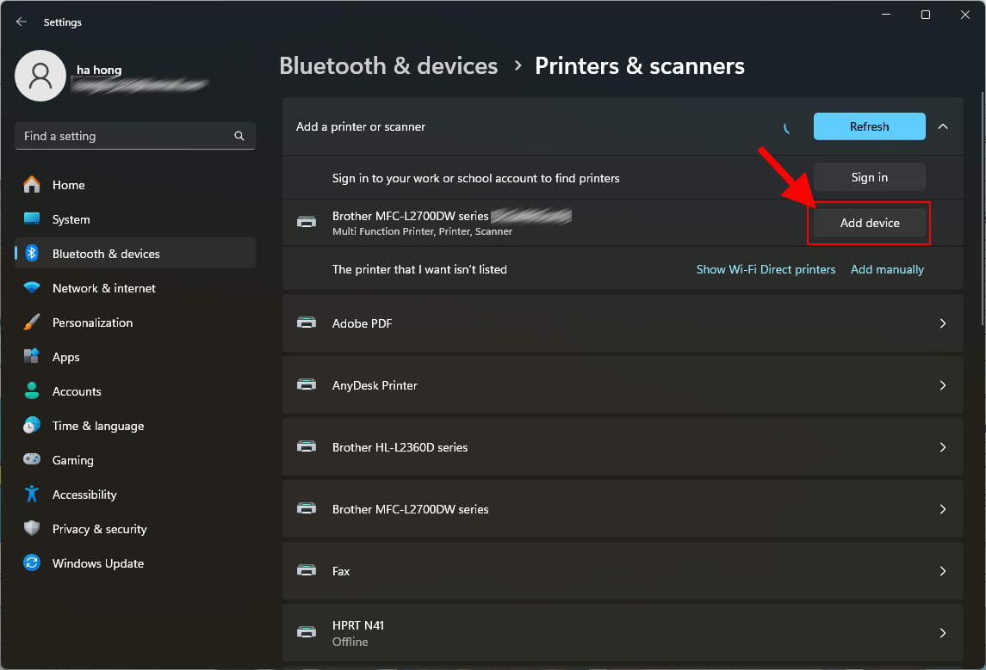
Task: Select the Gaming controller icon
Action: [32, 460]
